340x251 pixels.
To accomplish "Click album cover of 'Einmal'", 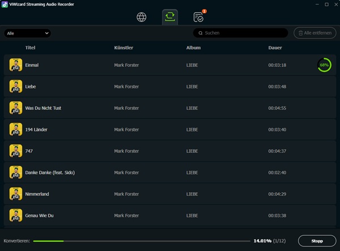I will click(x=16, y=65).
